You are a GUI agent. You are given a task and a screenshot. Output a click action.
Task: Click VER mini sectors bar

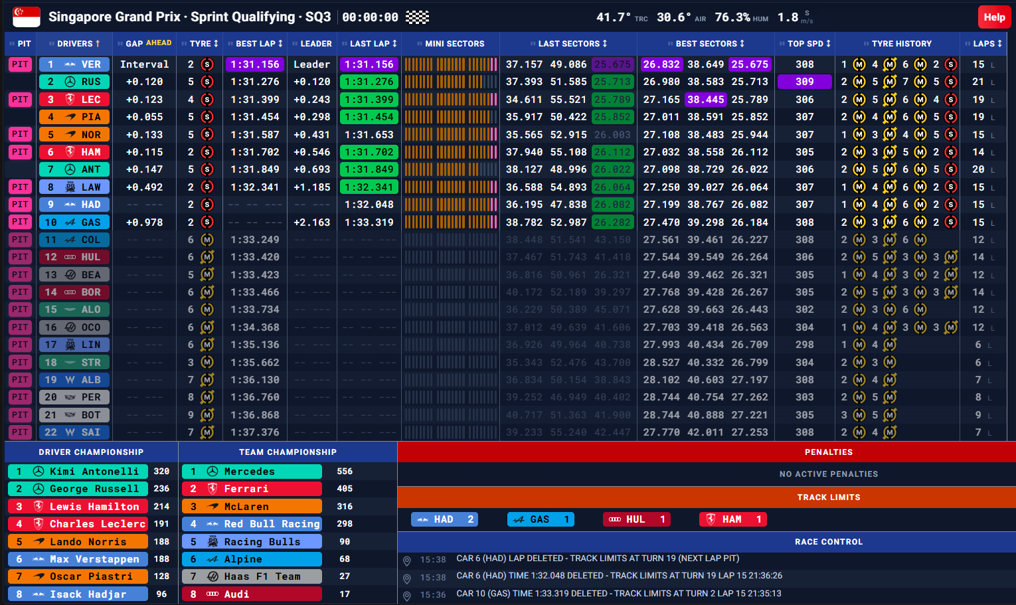(x=450, y=64)
